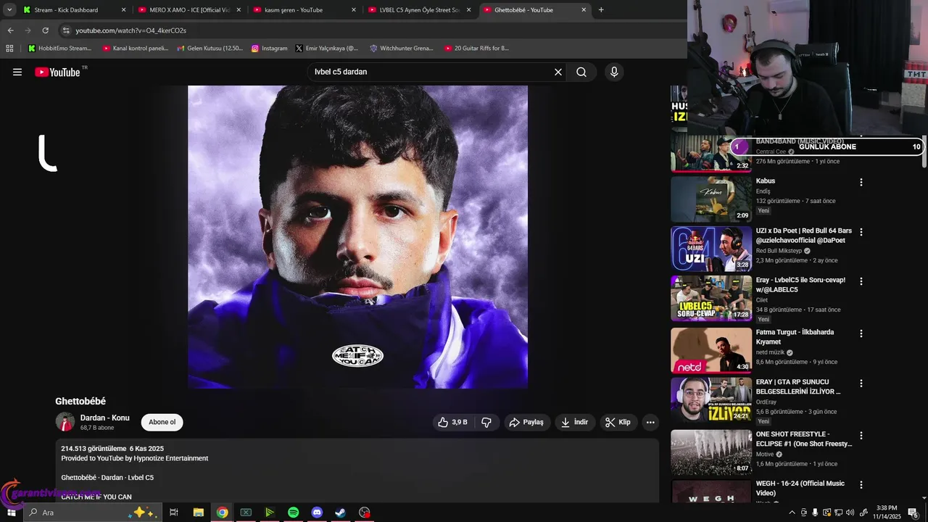Open HobbitEmo Stream bookmark
This screenshot has width=928, height=522.
60,49
